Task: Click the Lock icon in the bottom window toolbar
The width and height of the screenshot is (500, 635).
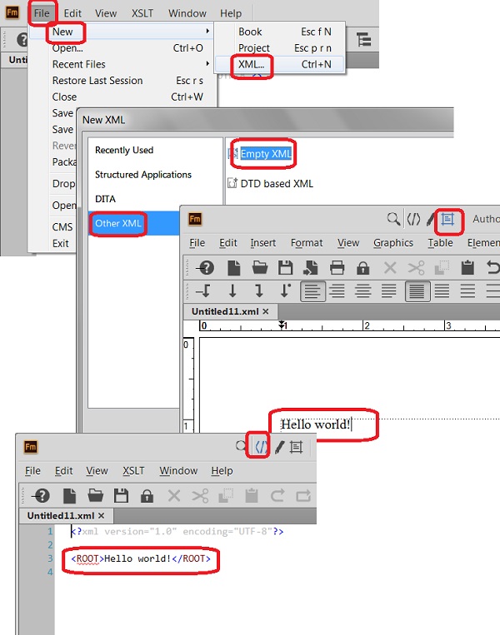Action: tap(147, 496)
